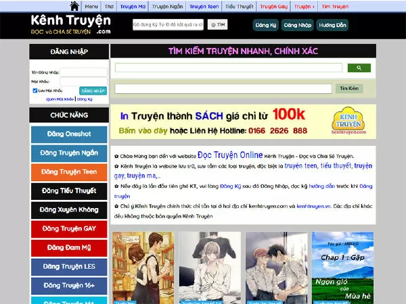Click the teal ĐĂNG NHẬP submit button

point(93,91)
